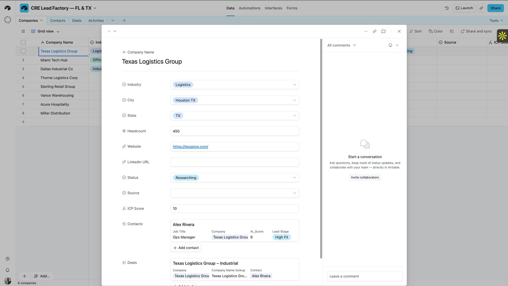Viewport: 508px width, 286px height.
Task: Expand the CRE Lead Factory base menu
Action: tap(95, 8)
